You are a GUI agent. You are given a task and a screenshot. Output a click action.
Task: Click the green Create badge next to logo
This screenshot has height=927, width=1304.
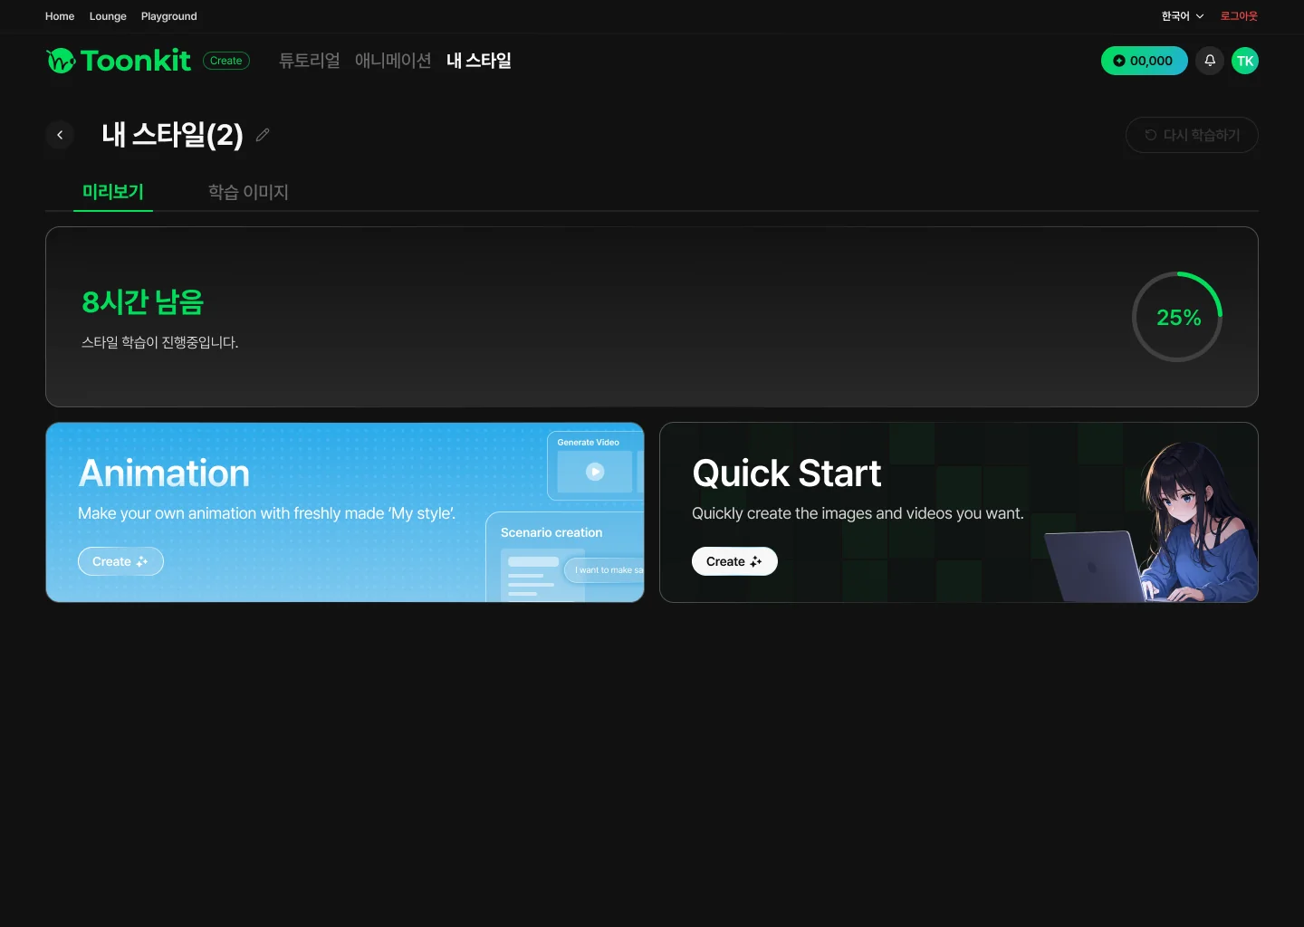pyautogui.click(x=226, y=61)
